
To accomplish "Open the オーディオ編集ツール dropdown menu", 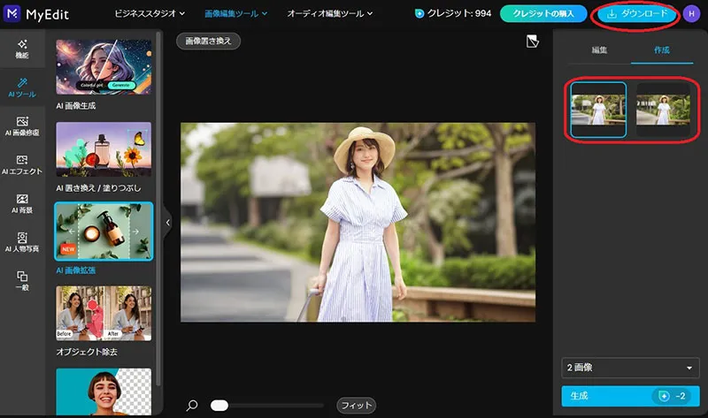I will pos(330,13).
